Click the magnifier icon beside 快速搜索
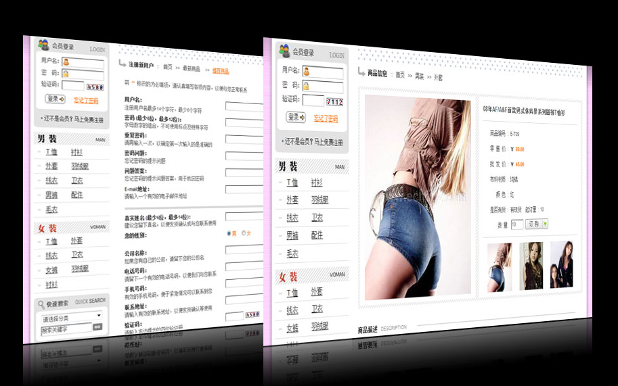618x386 pixels. (x=41, y=303)
